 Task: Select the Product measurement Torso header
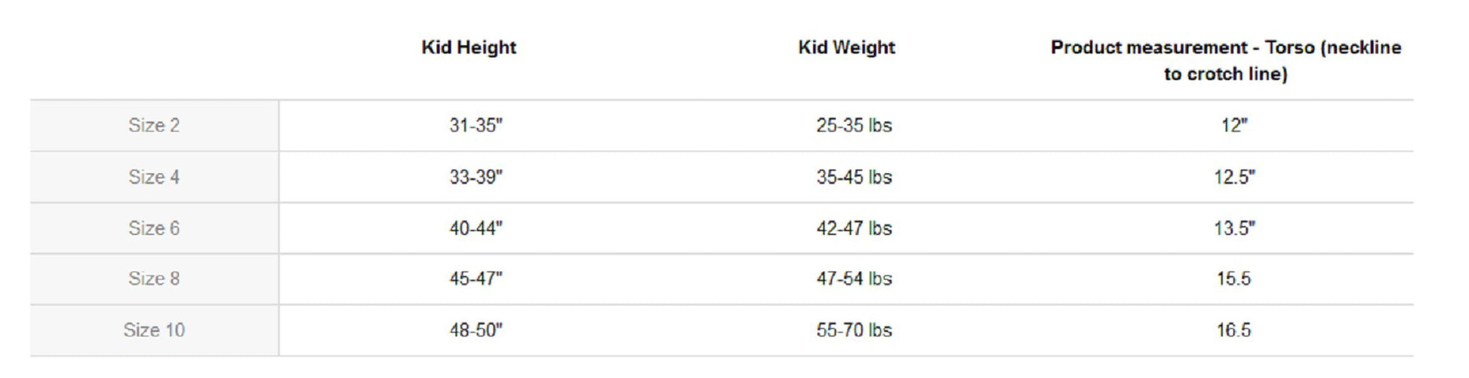point(1225,60)
